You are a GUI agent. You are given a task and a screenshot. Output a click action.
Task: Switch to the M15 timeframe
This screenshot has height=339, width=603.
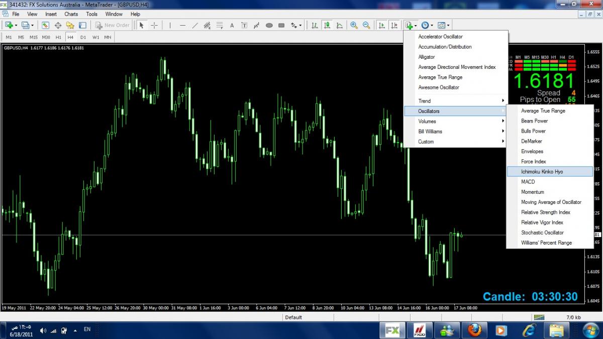click(34, 37)
